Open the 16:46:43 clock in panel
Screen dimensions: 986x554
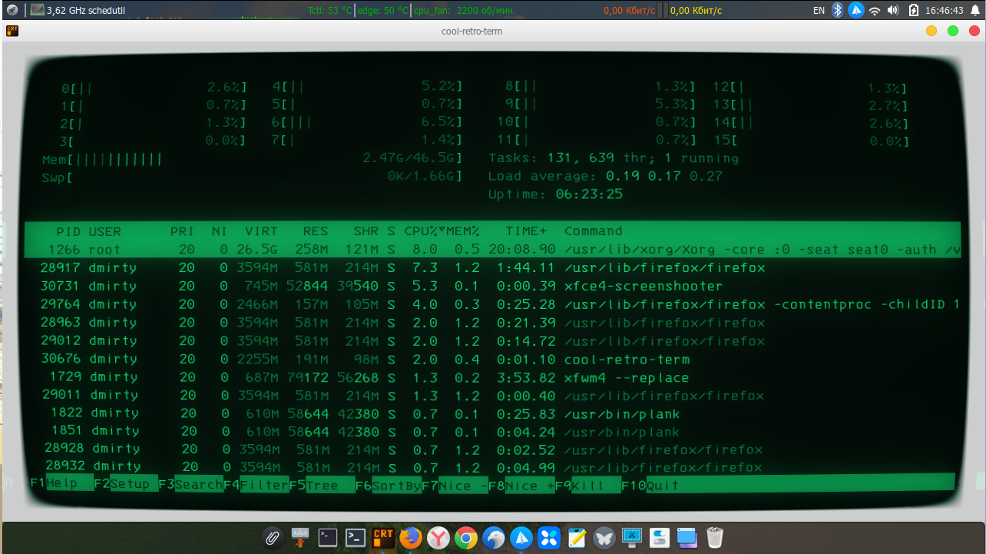[x=945, y=10]
